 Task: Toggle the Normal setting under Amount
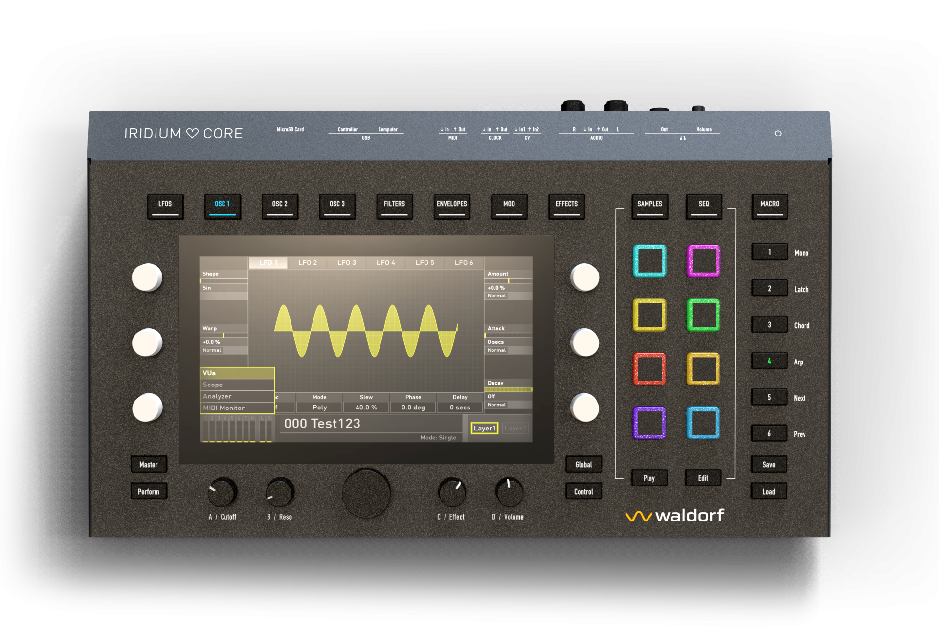pyautogui.click(x=497, y=296)
